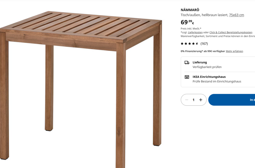Screen dimensions: 255x168
Task: Open the IKEA Einrichtungshaus stock option
Action: [218, 79]
